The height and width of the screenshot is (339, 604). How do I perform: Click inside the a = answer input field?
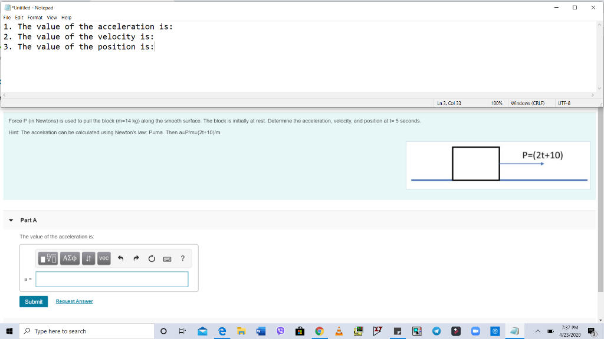[112, 279]
